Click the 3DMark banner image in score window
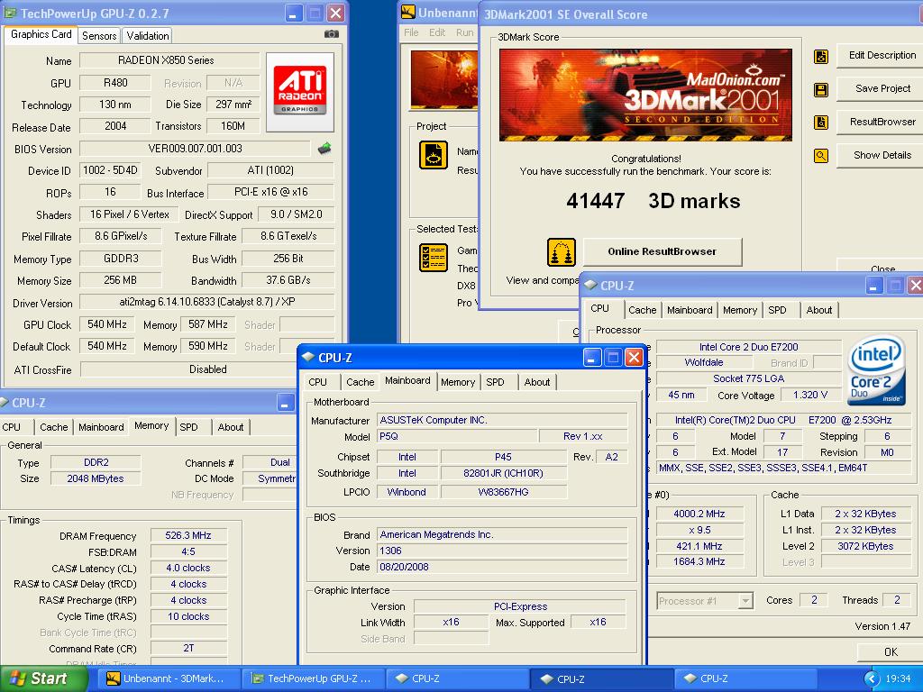Viewport: 923px width, 692px height. (x=645, y=95)
